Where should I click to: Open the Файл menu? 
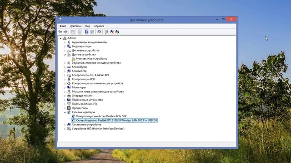coord(63,26)
